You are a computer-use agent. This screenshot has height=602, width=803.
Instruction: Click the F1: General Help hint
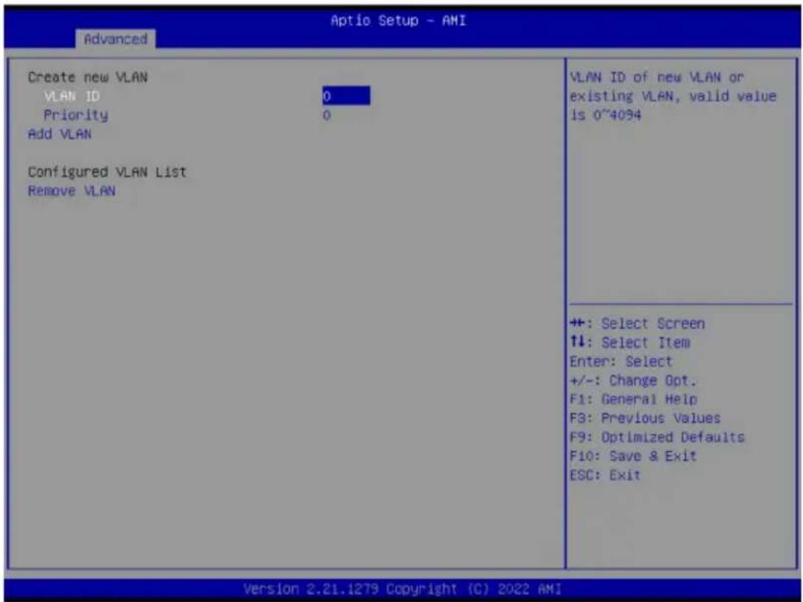click(x=633, y=400)
